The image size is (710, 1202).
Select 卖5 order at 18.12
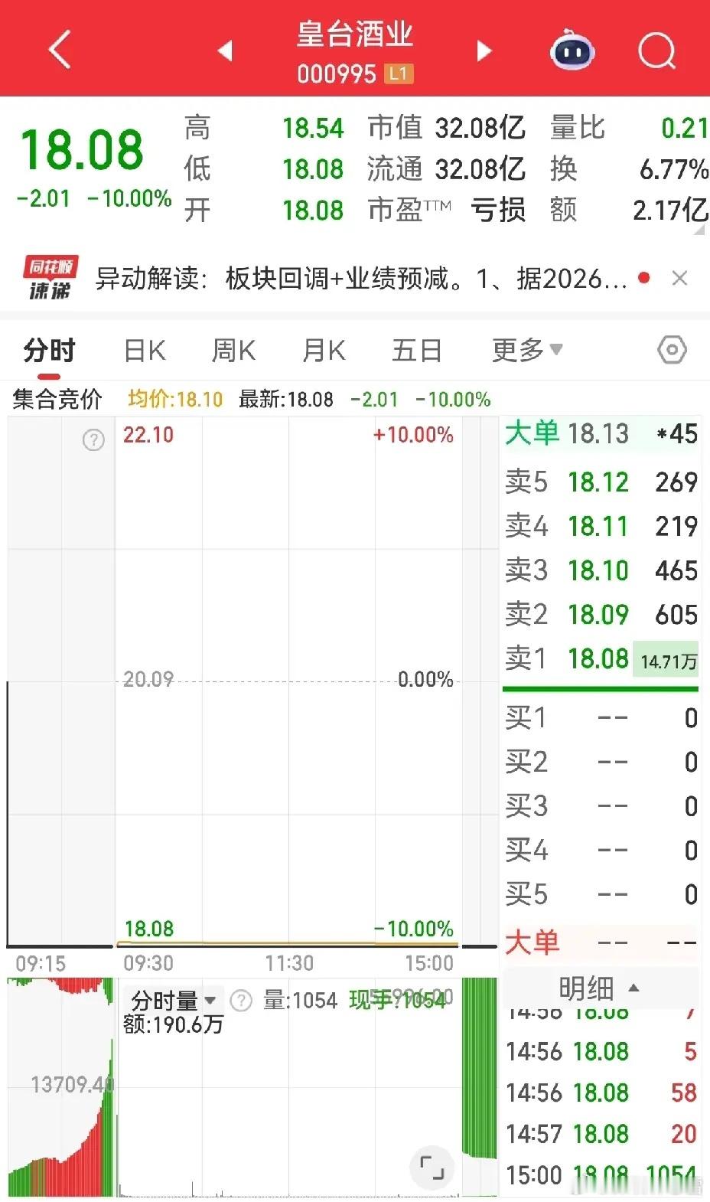[x=601, y=482]
